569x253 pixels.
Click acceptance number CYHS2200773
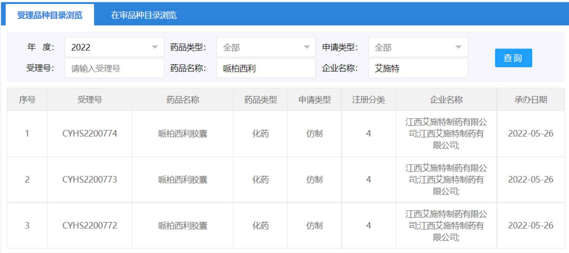pos(90,179)
